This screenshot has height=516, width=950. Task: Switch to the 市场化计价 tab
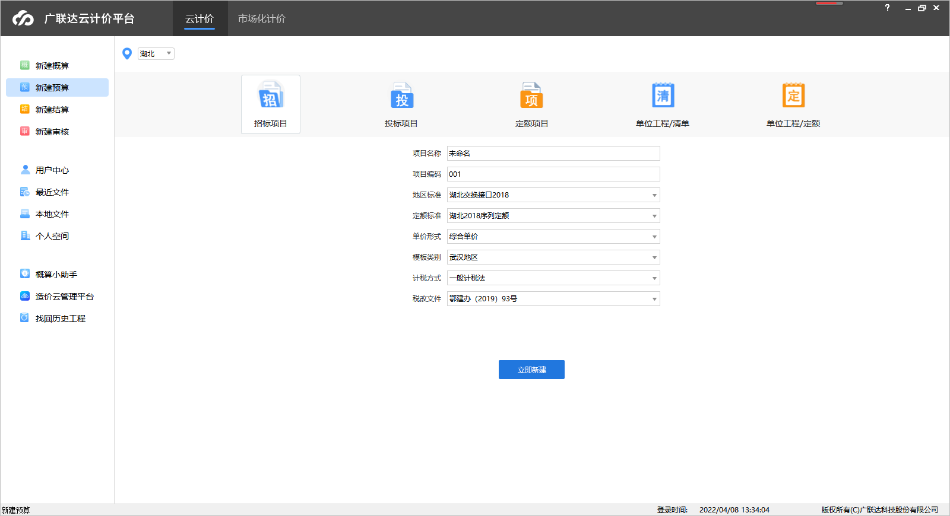(262, 18)
